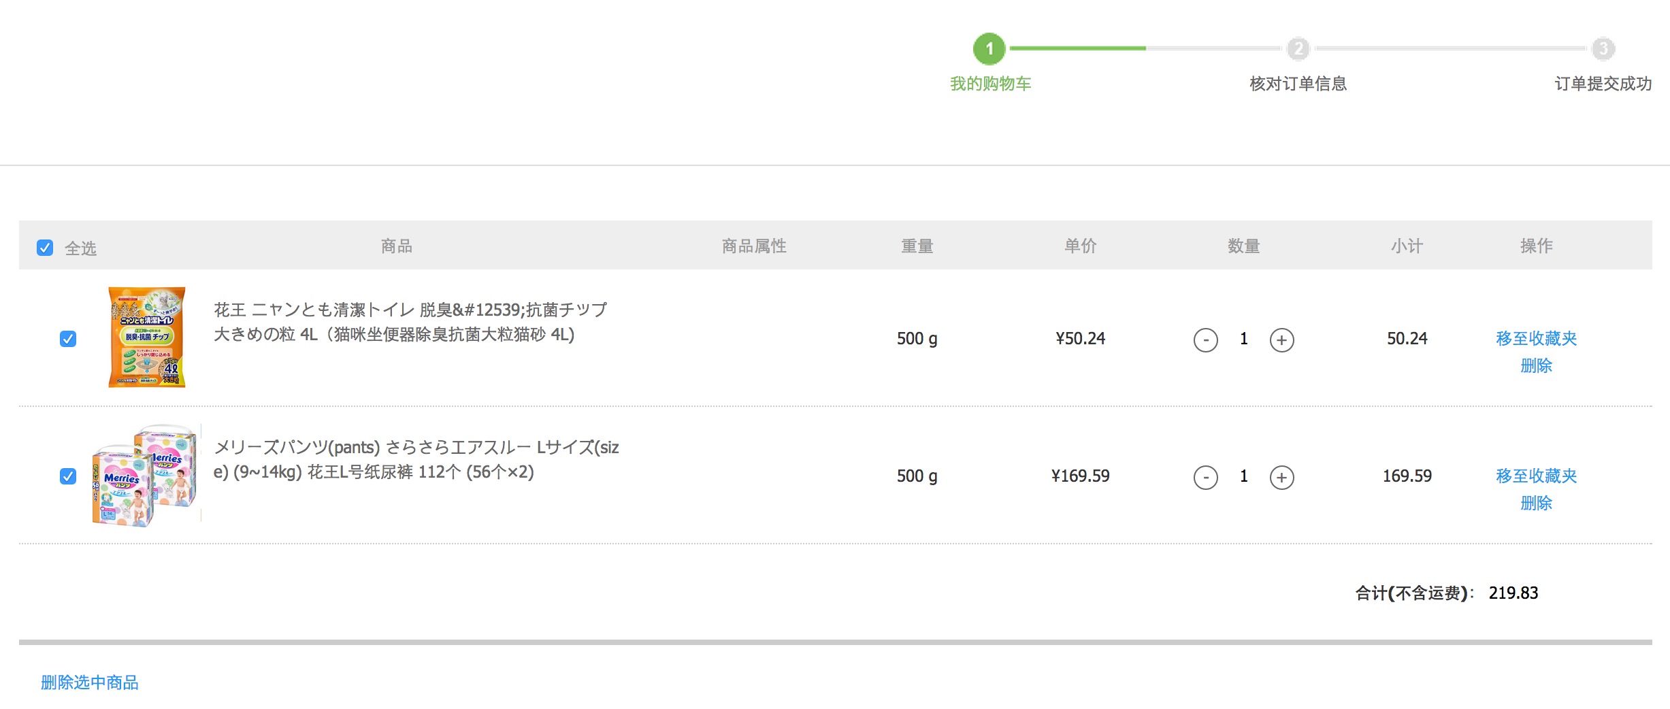Decrease cat litter quantity with minus button
This screenshot has width=1670, height=709.
click(1205, 340)
